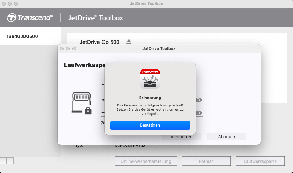Click the password success message text
Viewport: 293px width, 173px height.
click(150, 109)
